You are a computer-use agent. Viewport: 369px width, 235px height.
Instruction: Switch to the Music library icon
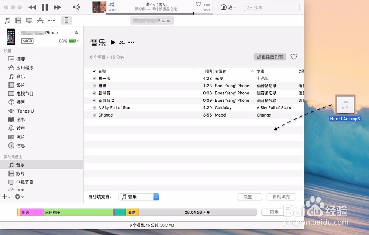pyautogui.click(x=7, y=20)
